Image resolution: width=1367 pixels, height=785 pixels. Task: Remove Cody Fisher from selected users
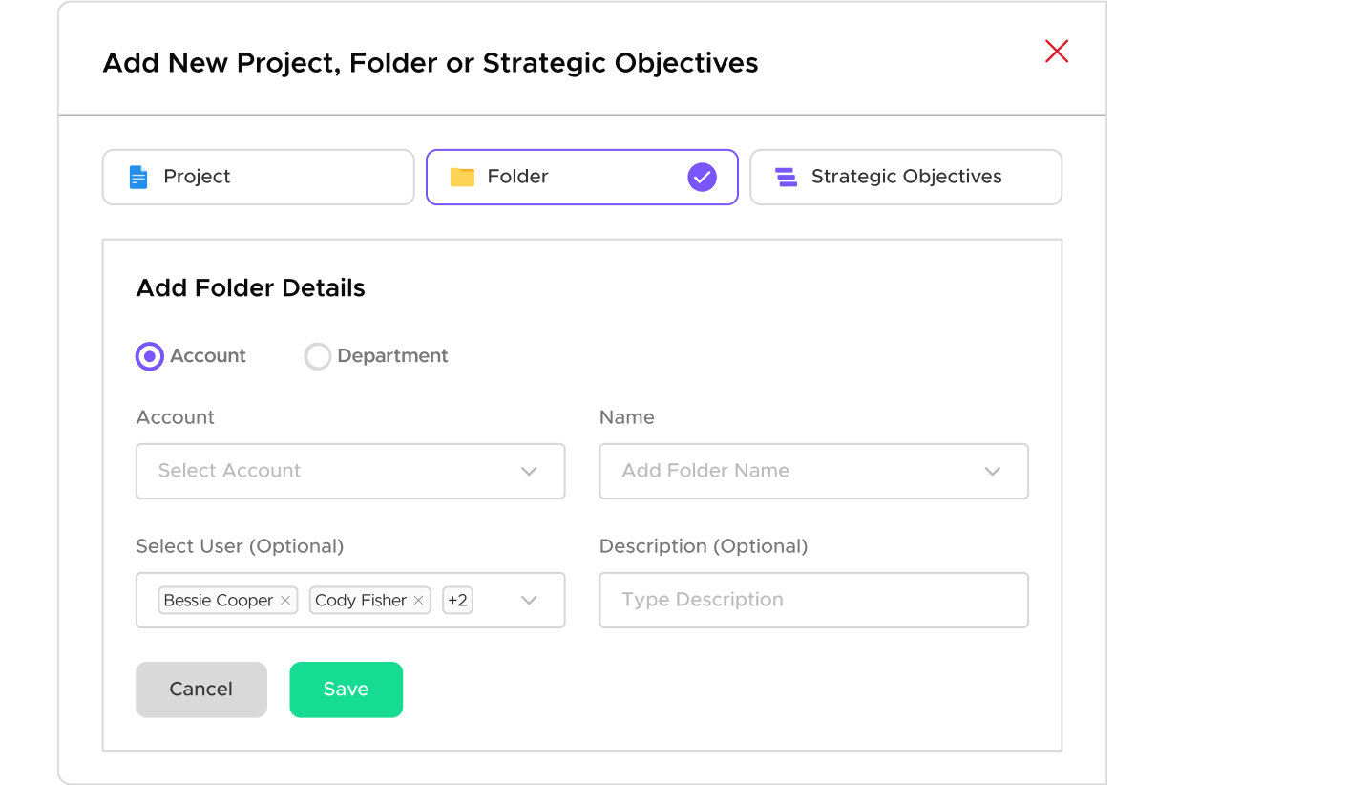(x=418, y=601)
